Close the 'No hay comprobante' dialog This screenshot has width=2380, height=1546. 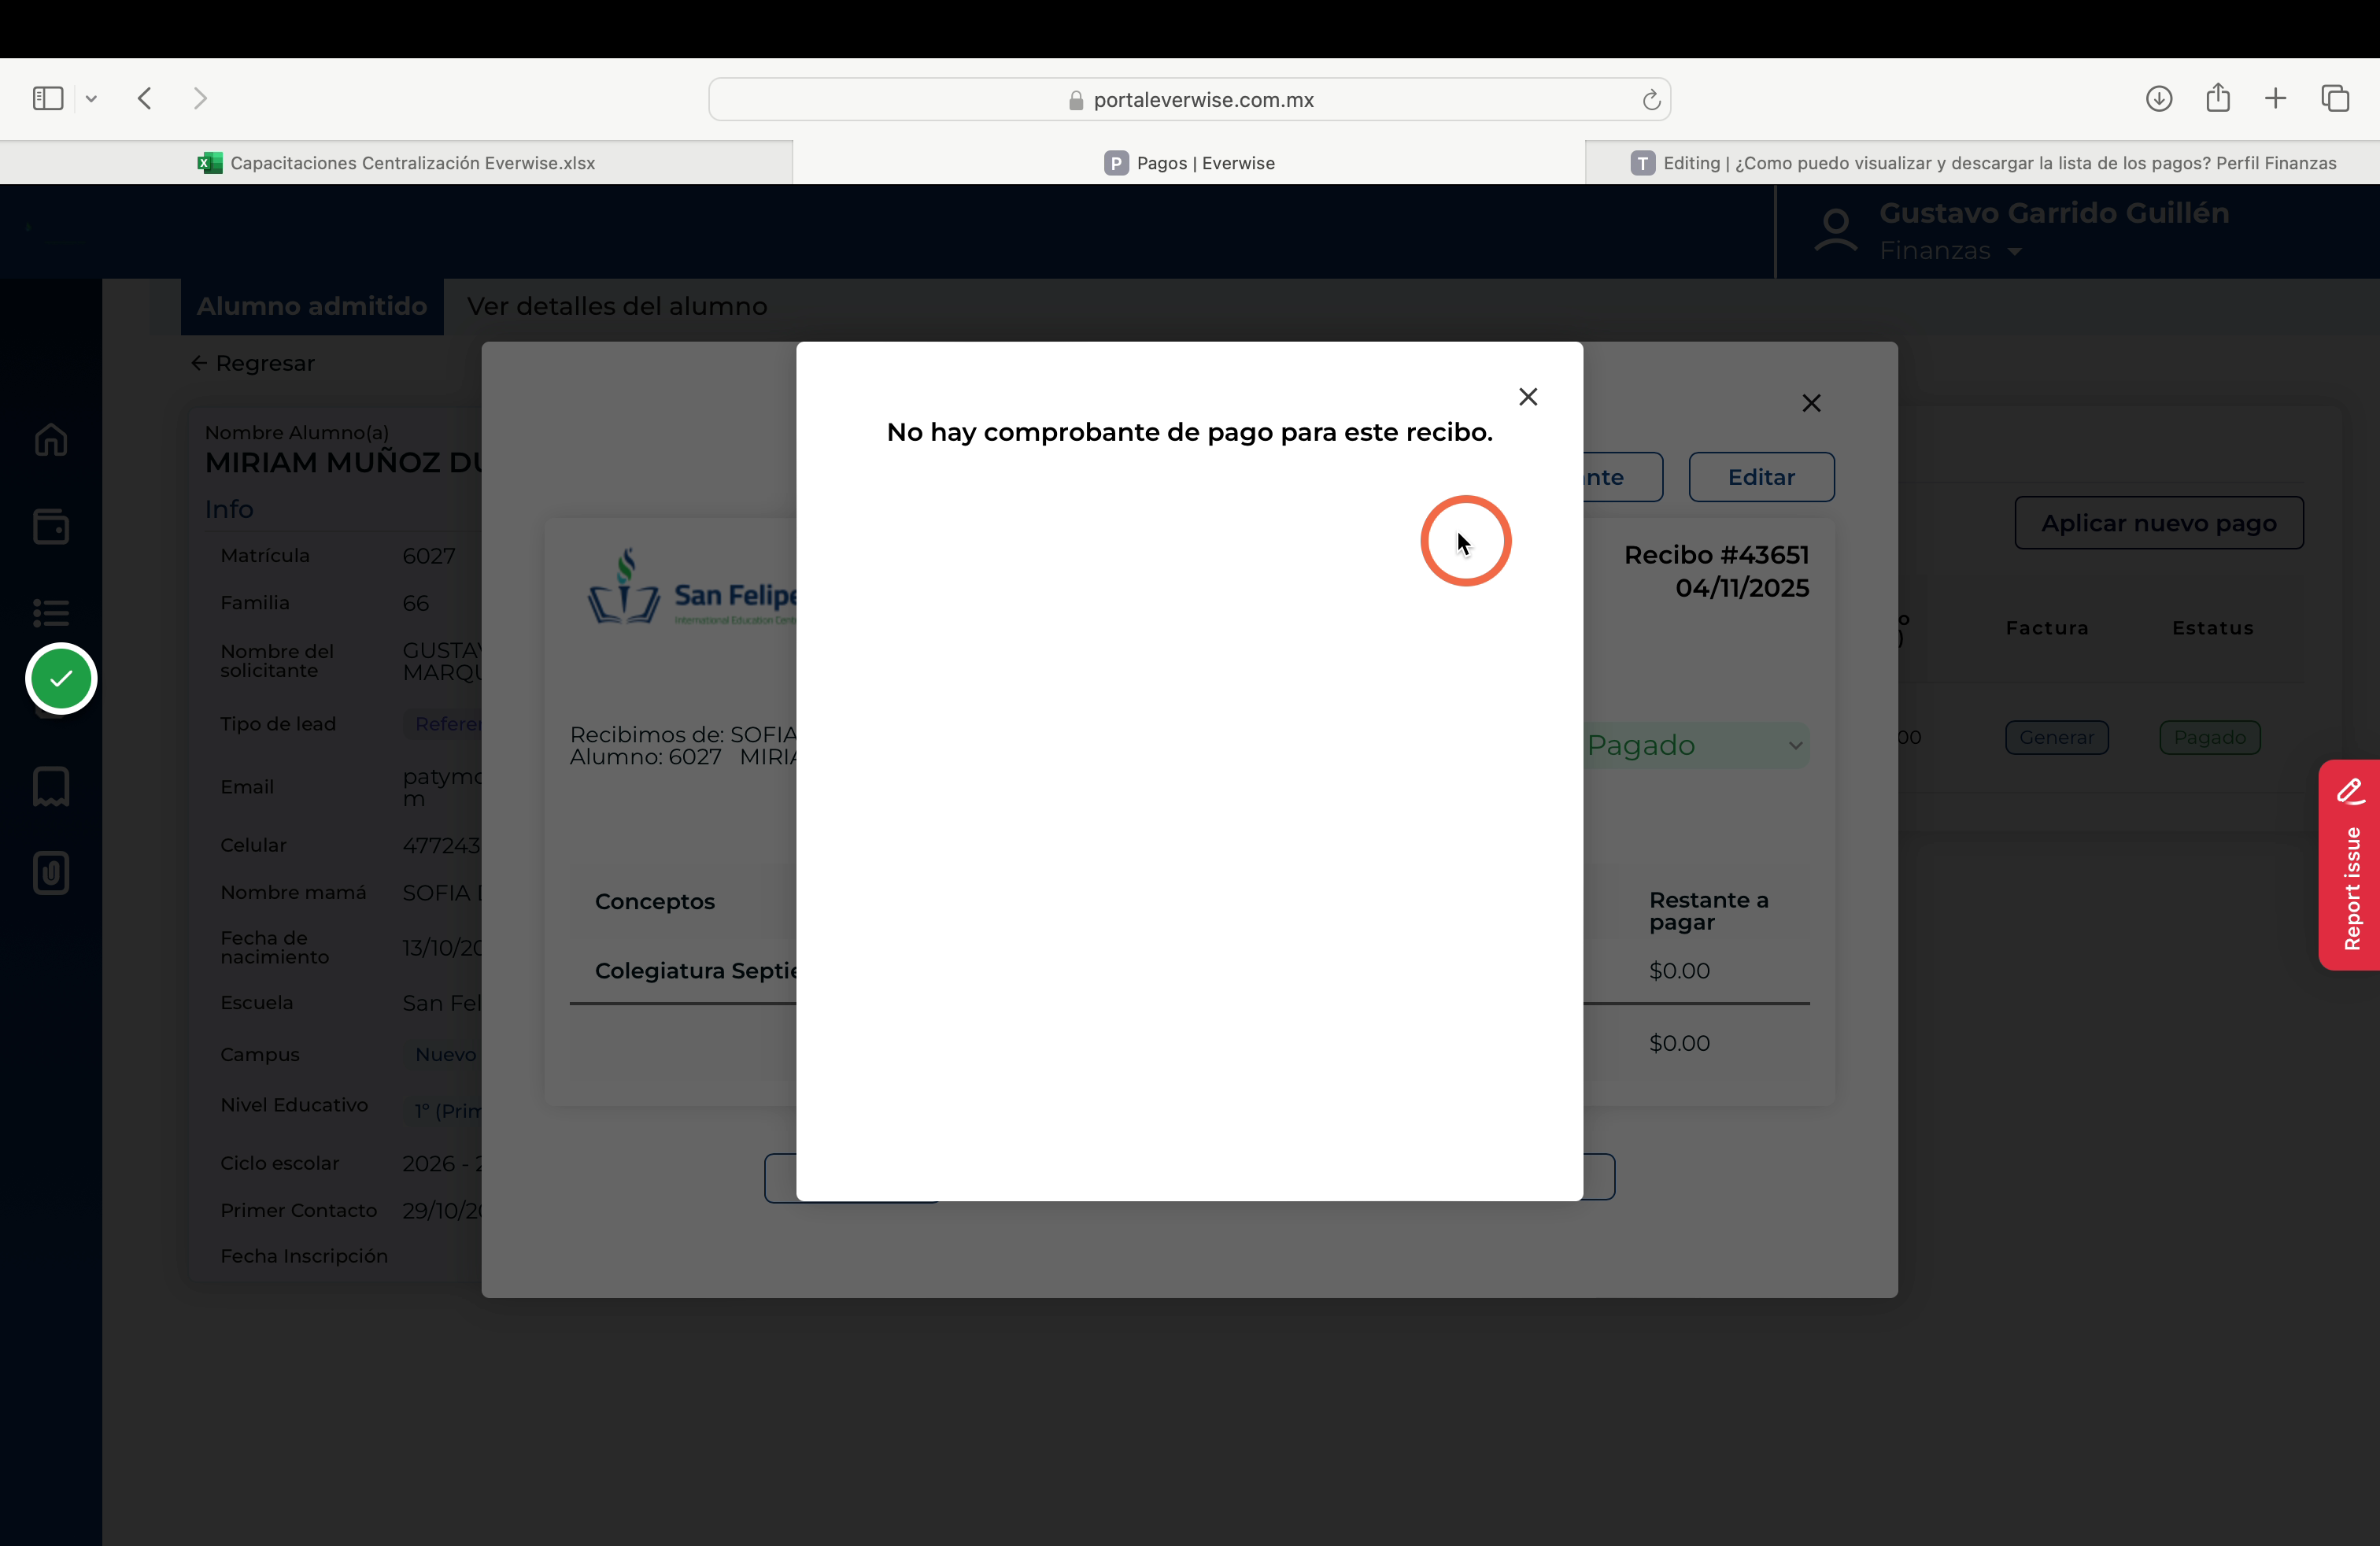click(x=1528, y=397)
